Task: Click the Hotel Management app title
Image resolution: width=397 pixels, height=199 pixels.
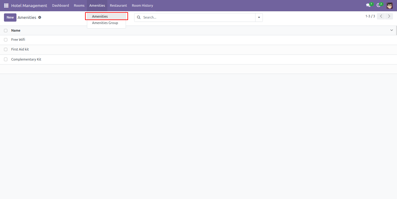Action: pyautogui.click(x=29, y=5)
